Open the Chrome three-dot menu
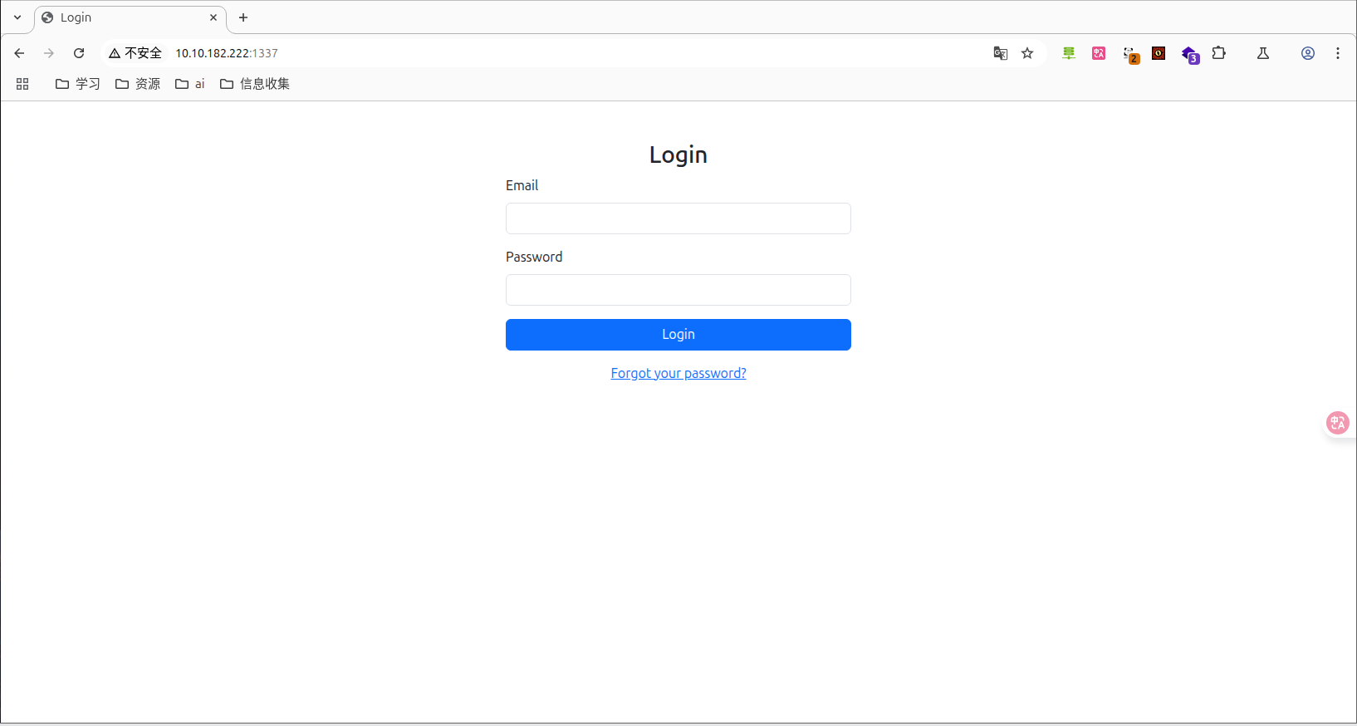 (x=1338, y=53)
